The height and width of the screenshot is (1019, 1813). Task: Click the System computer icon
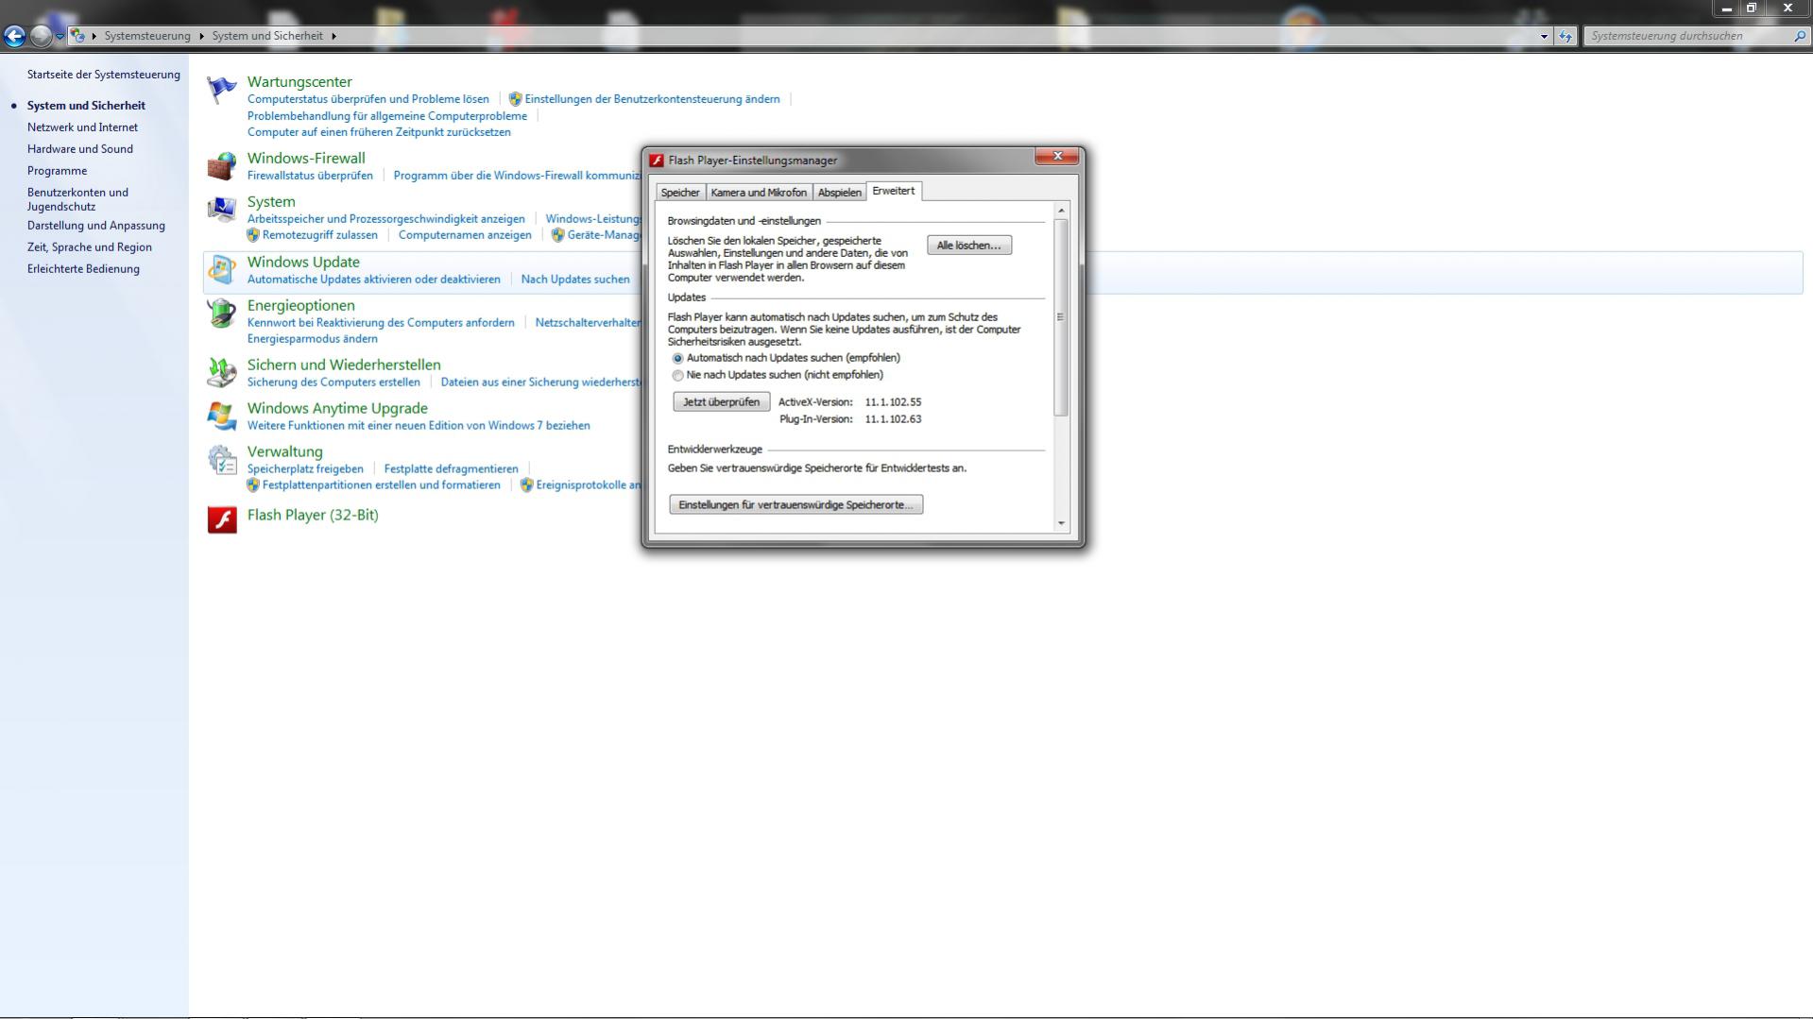coord(222,210)
